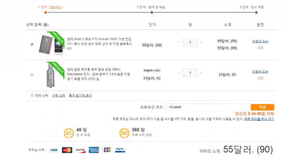Increase quantity of Smok X Cube II
The image size is (289, 165).
[x=201, y=42]
